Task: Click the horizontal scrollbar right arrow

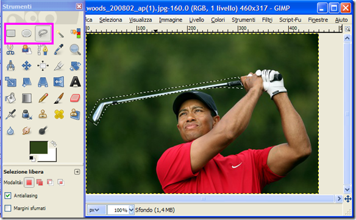Action: click(x=339, y=199)
